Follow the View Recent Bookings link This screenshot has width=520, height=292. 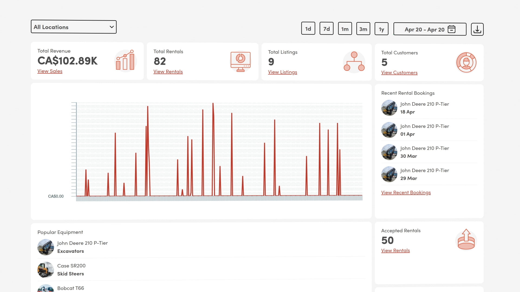(x=406, y=193)
